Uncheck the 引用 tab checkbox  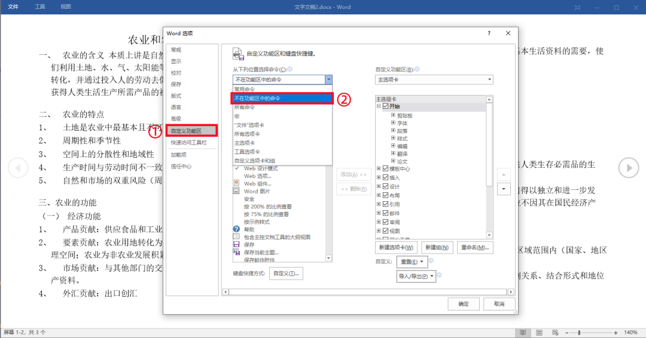tap(386, 204)
